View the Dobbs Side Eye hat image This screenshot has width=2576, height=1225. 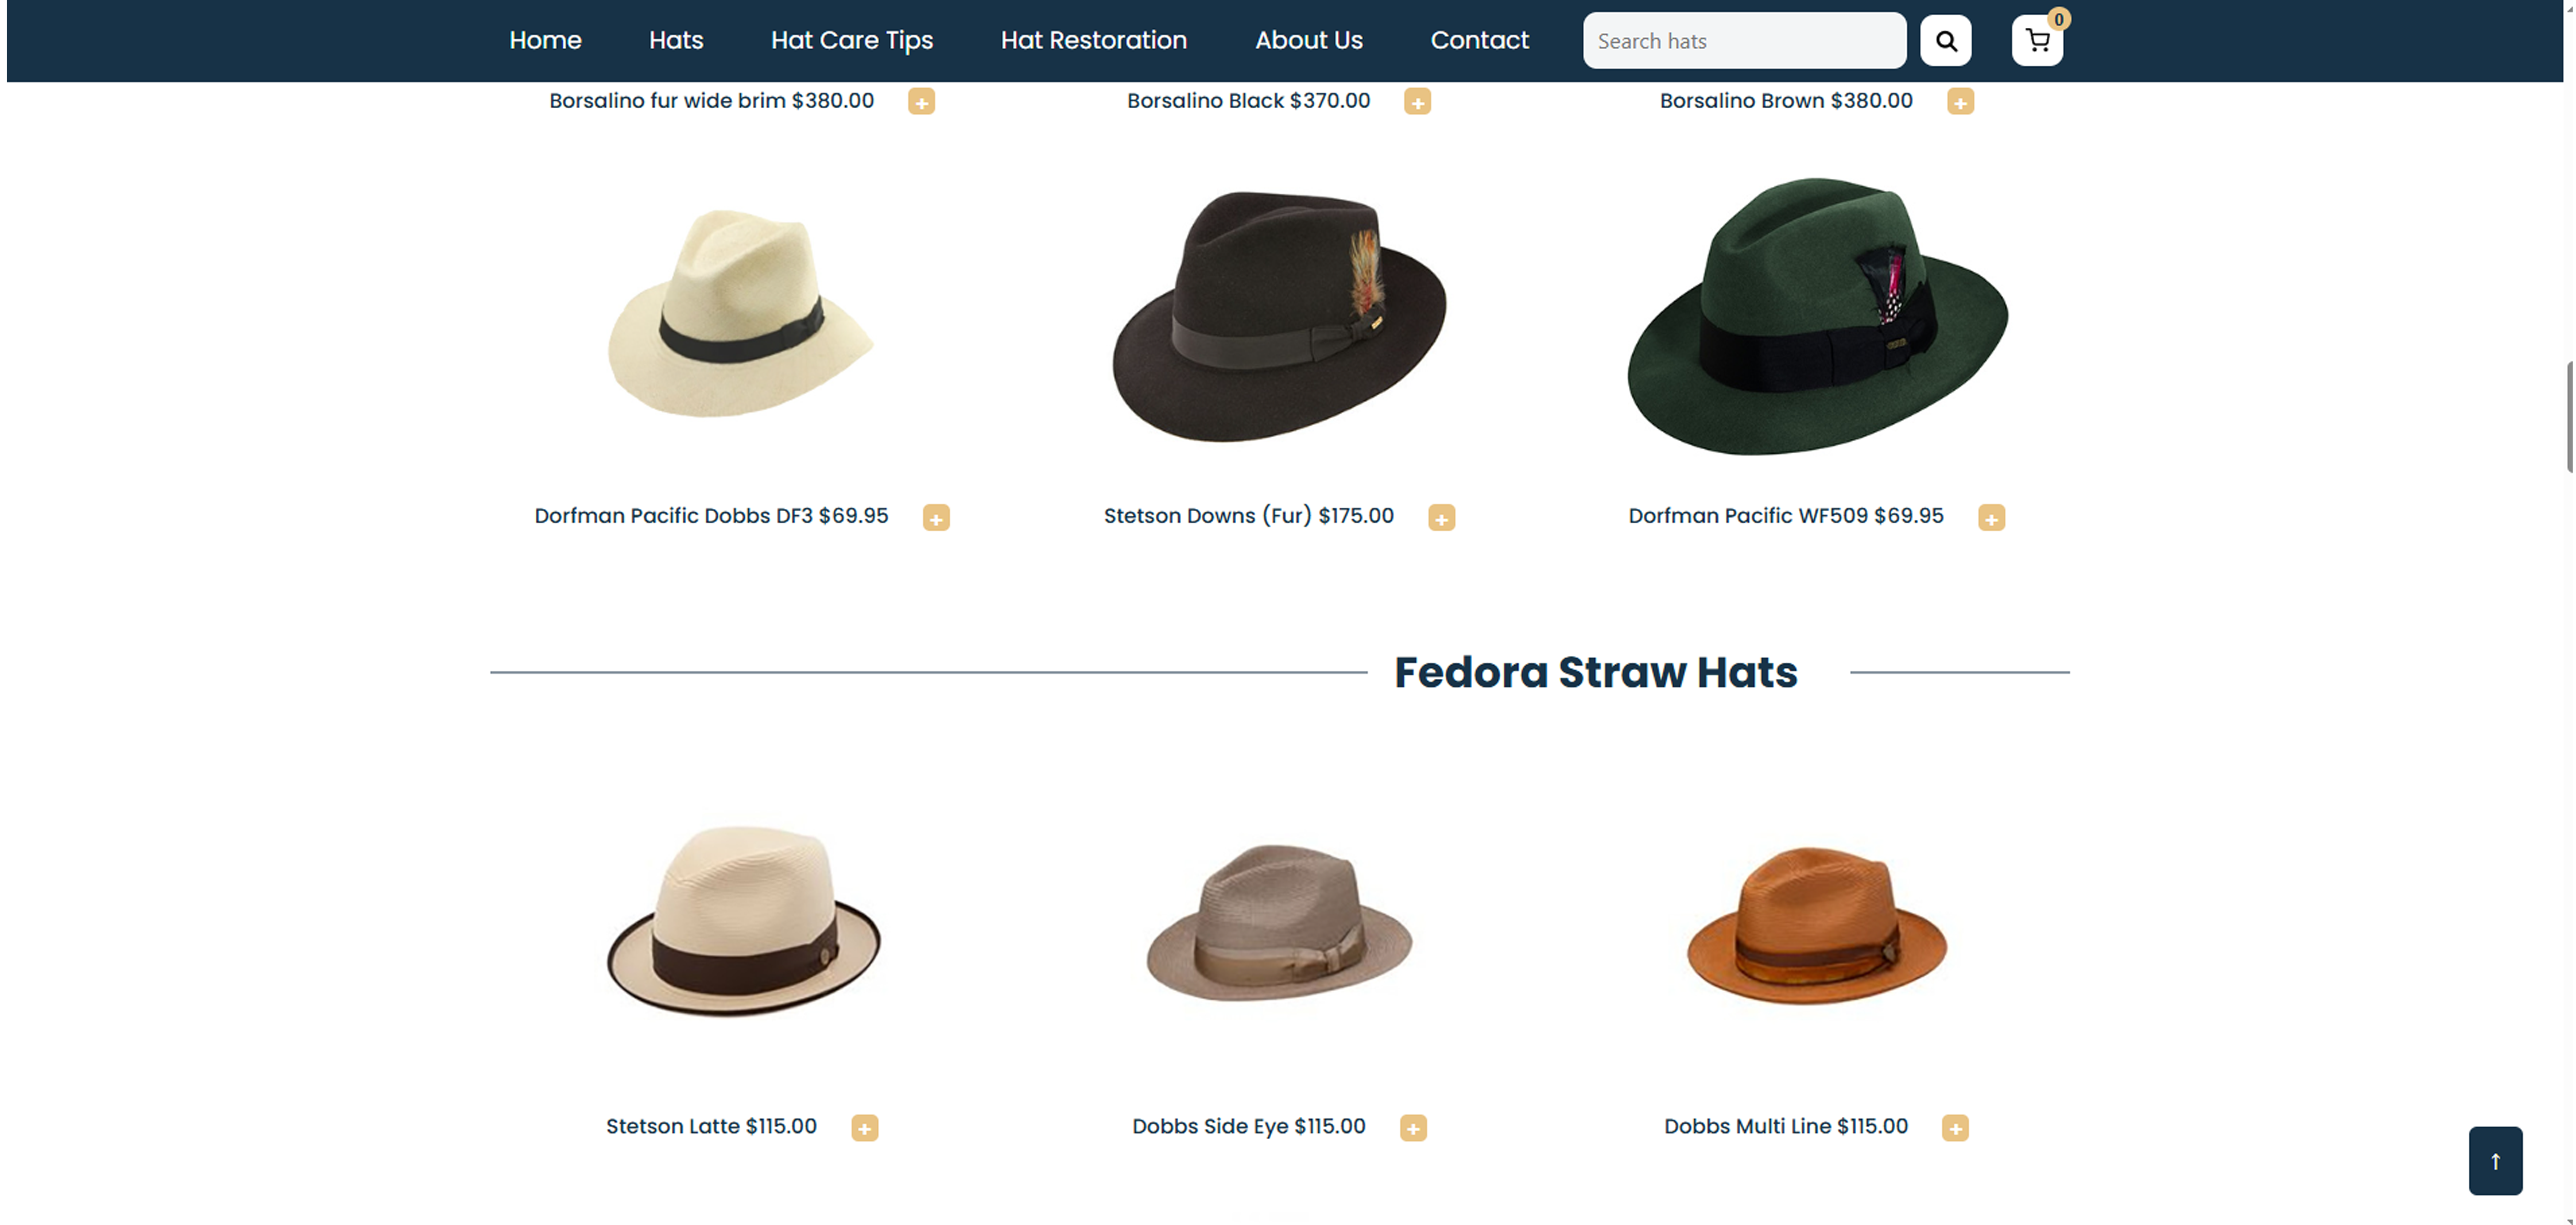point(1279,923)
